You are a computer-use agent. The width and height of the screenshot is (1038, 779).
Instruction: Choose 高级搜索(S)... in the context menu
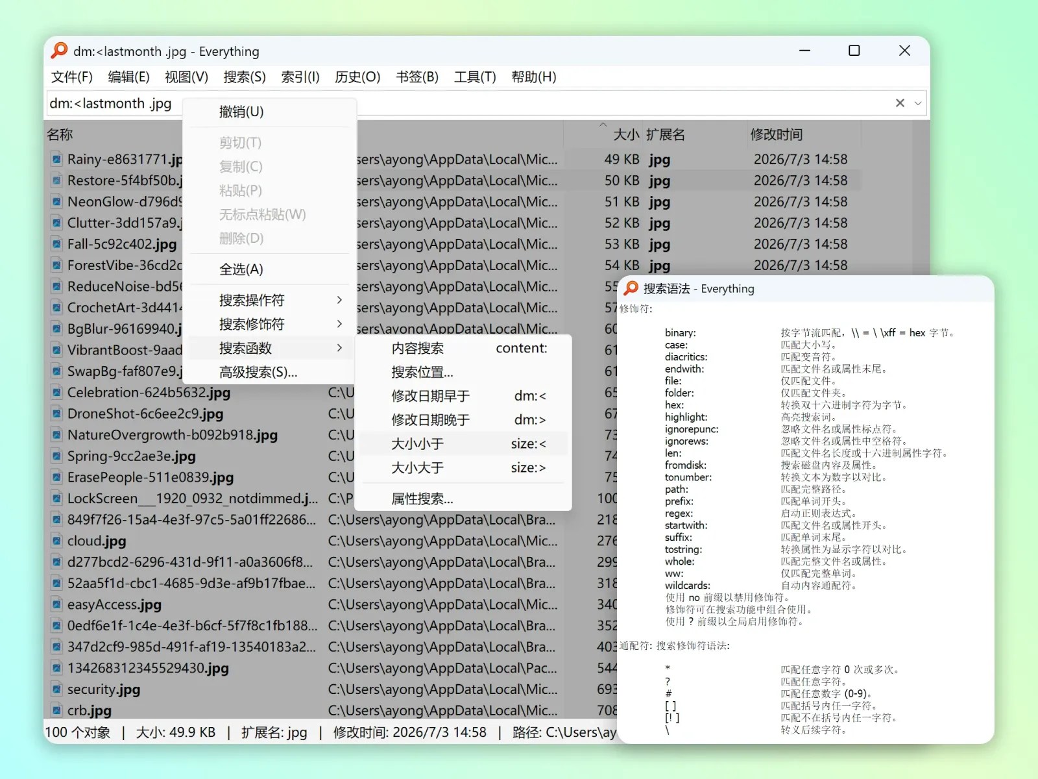pos(270,373)
